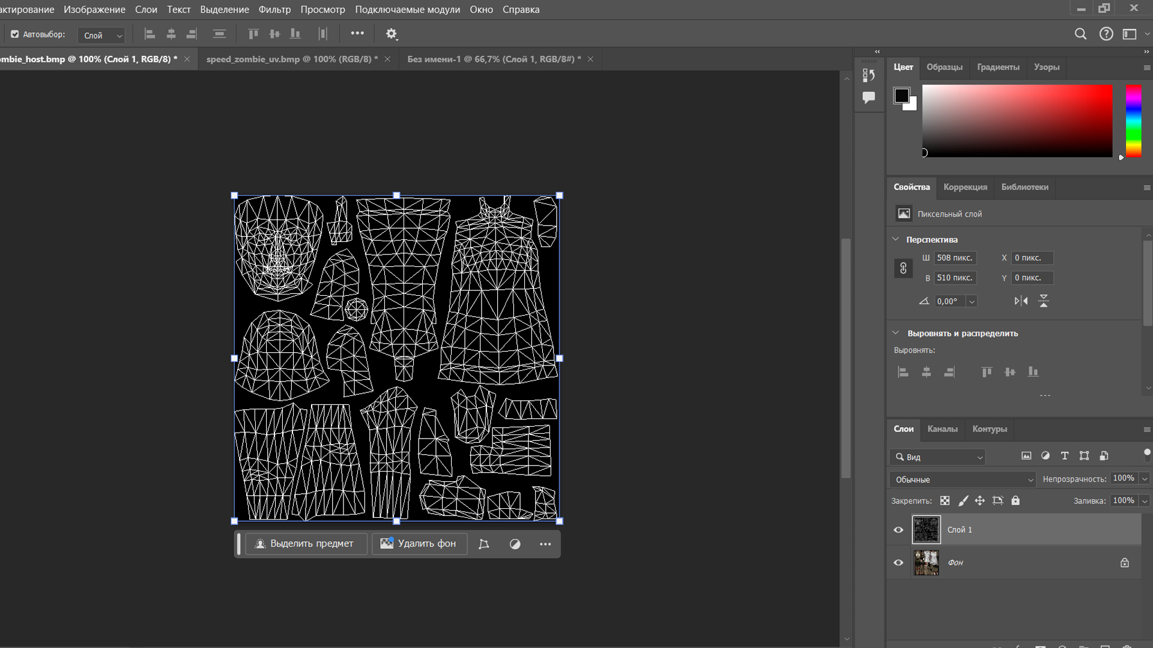Hide the Слой 1 layer visibility

[x=898, y=530]
